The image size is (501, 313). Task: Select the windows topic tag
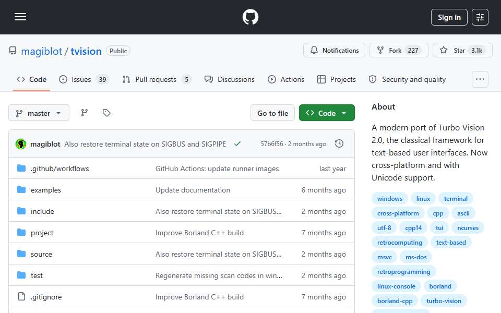(389, 199)
